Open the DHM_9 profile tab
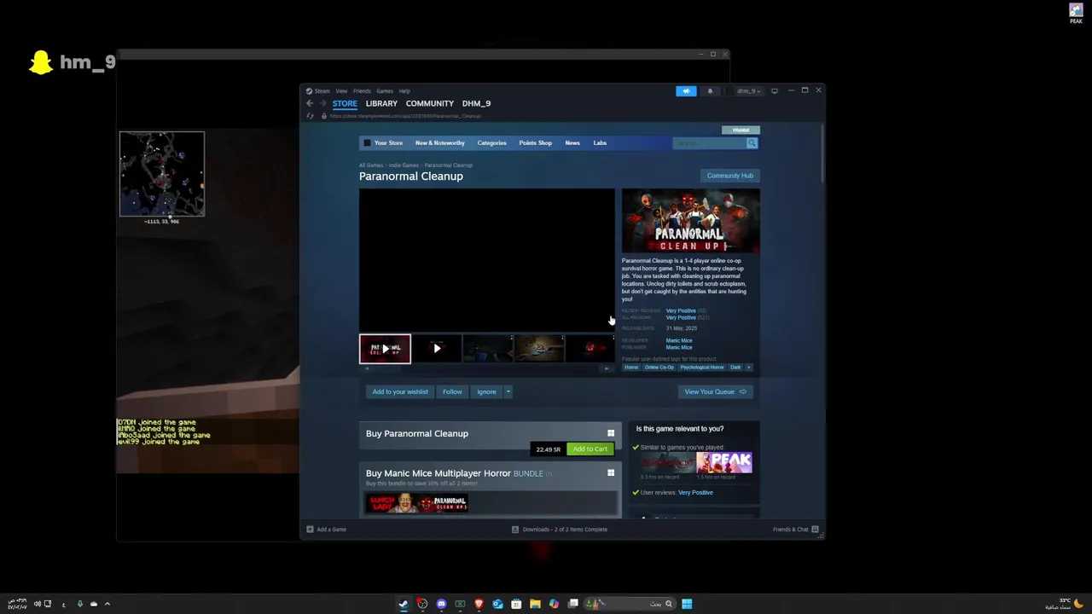This screenshot has height=614, width=1092. (x=476, y=103)
